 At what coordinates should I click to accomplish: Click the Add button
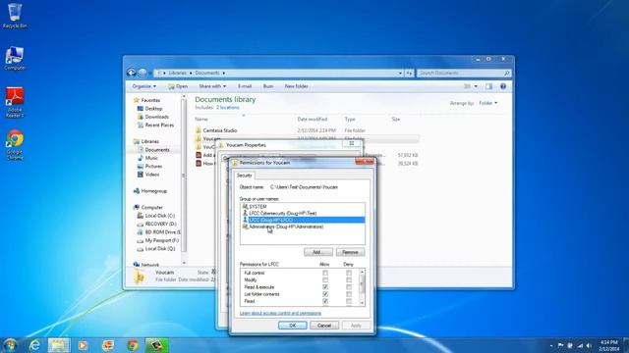(318, 252)
